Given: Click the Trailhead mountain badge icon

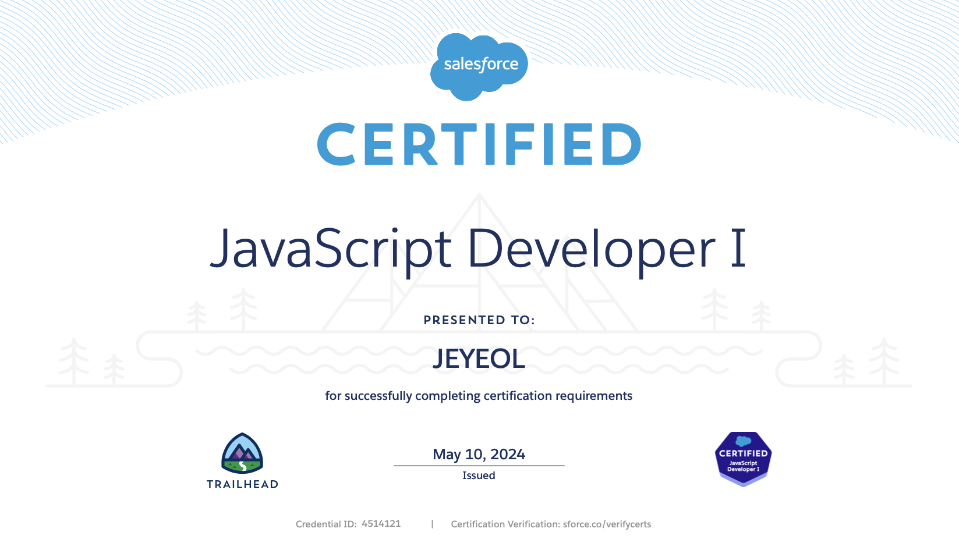Looking at the screenshot, I should pos(242,453).
